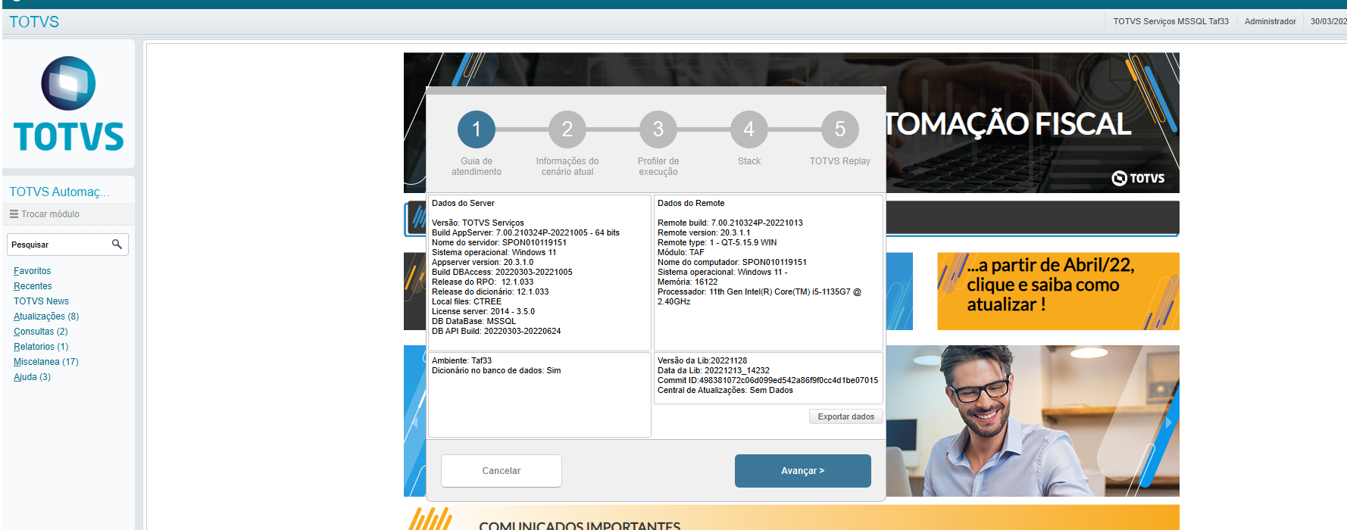Select step 3 Profiler de execução
Viewport: 1347px width, 530px height.
[x=658, y=129]
